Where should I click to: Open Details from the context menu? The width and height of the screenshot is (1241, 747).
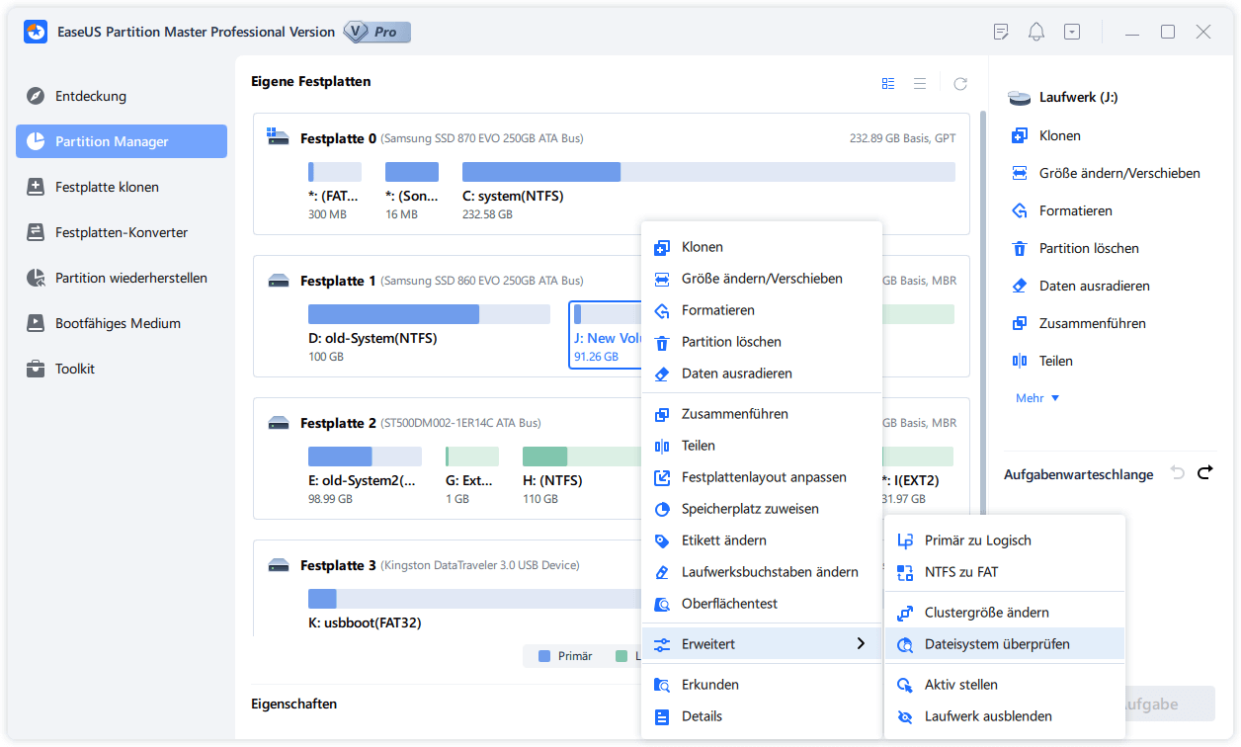pos(762,716)
